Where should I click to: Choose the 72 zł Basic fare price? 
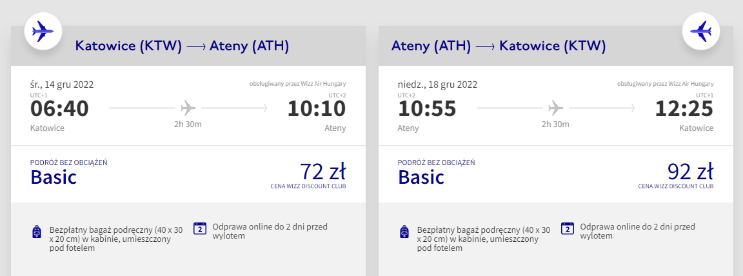[322, 172]
